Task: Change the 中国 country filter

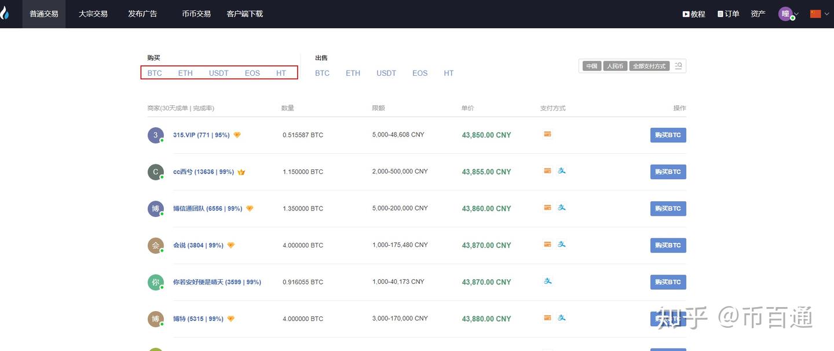Action: (x=591, y=66)
